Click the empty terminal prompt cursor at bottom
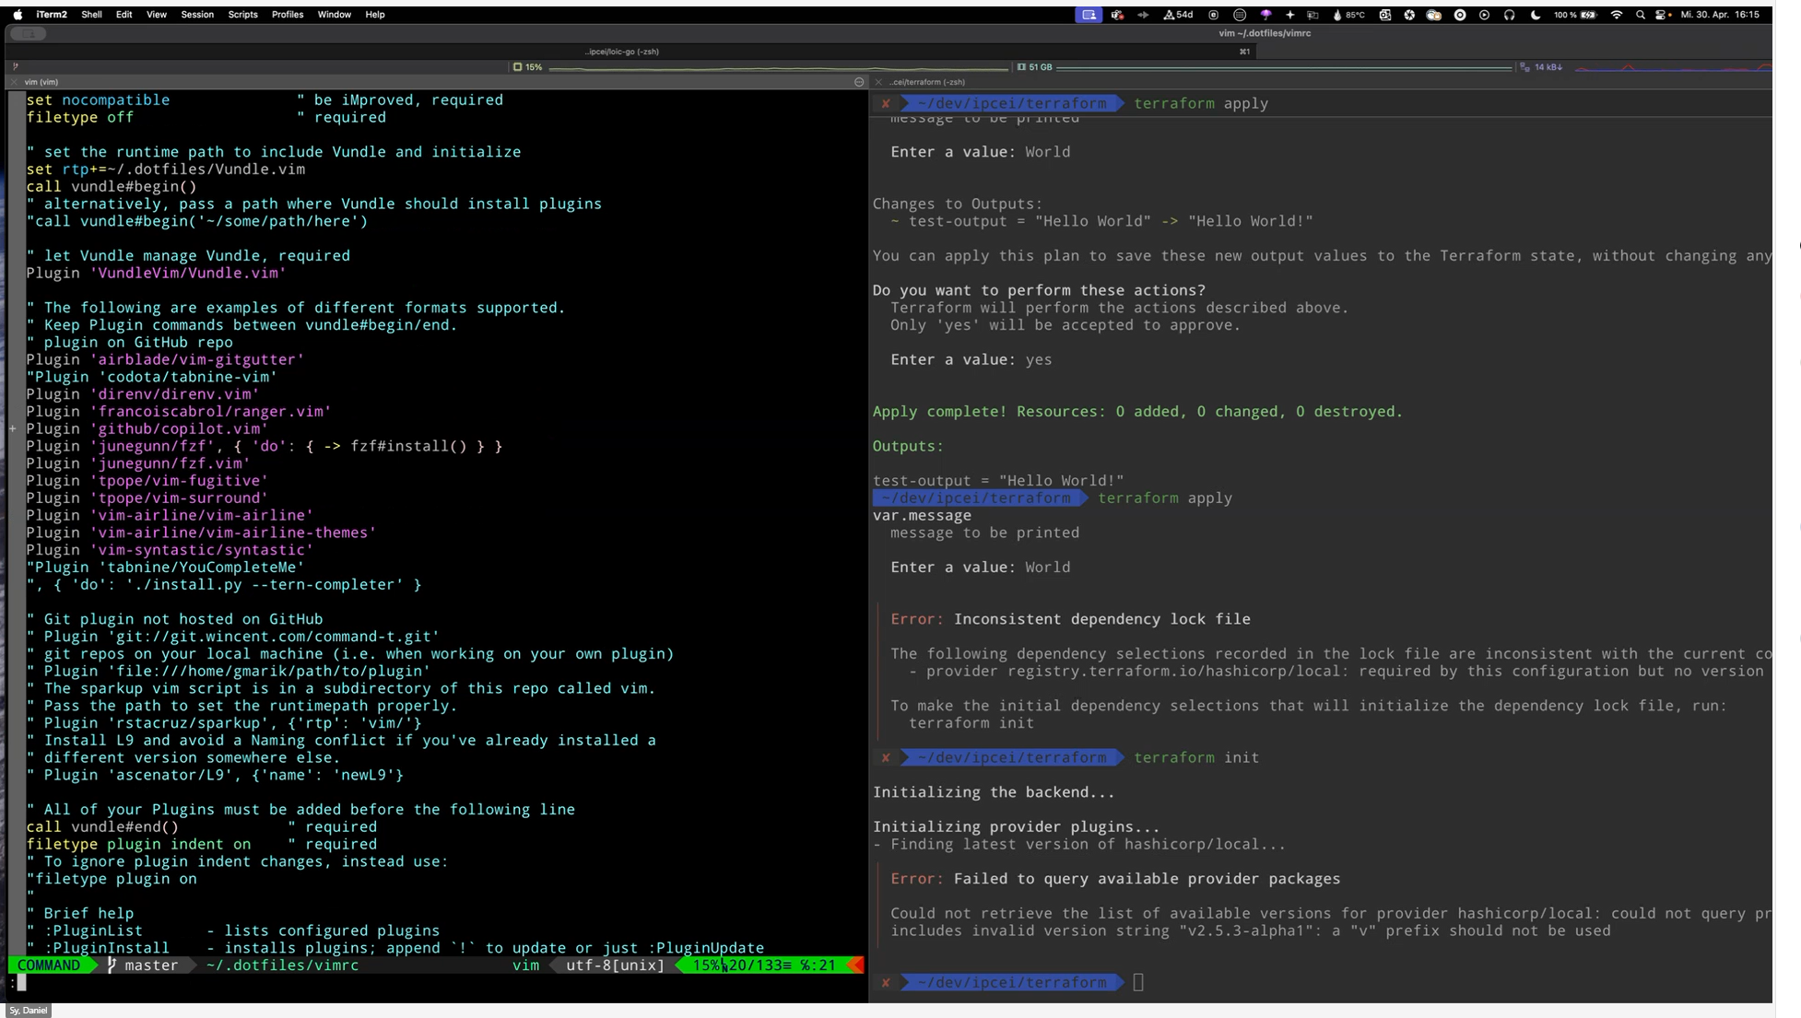The width and height of the screenshot is (1801, 1018). [1138, 983]
